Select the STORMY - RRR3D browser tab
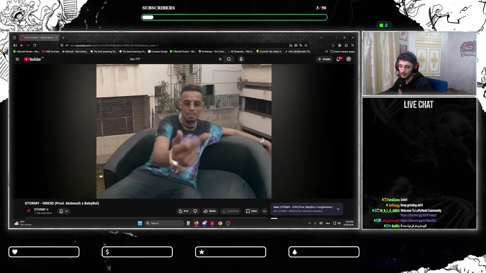The width and height of the screenshot is (486, 273). (39, 38)
